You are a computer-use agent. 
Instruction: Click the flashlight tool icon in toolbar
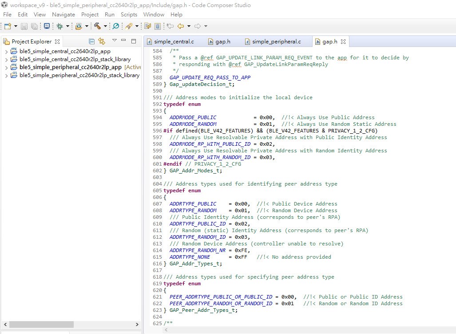pyautogui.click(x=129, y=26)
